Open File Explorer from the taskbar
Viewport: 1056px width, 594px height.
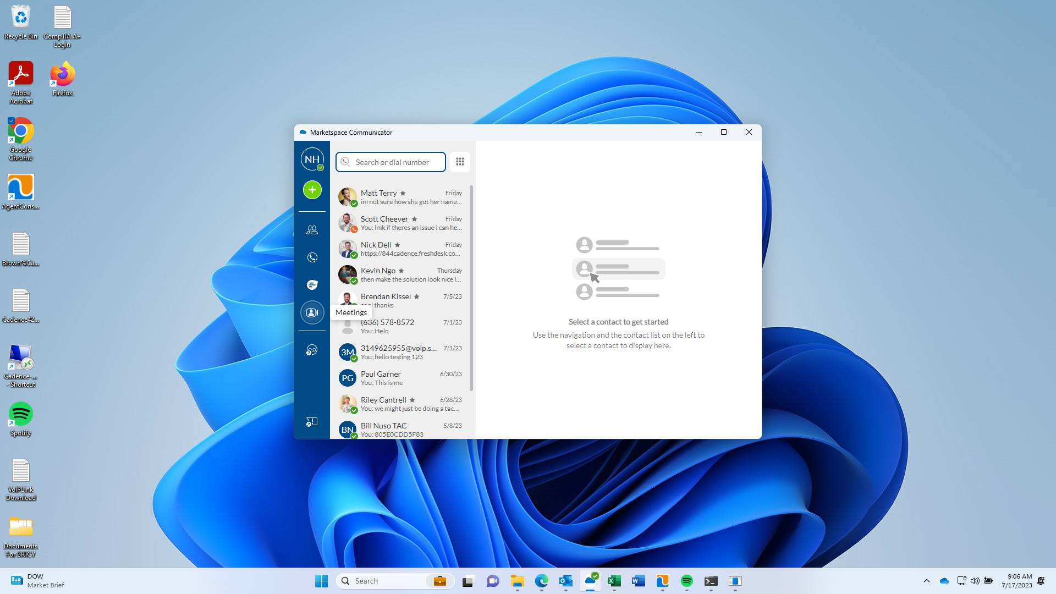coord(517,581)
